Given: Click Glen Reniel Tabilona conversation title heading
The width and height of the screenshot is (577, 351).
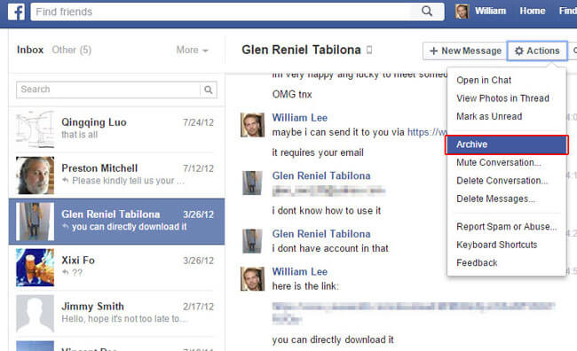Looking at the screenshot, I should click(301, 50).
